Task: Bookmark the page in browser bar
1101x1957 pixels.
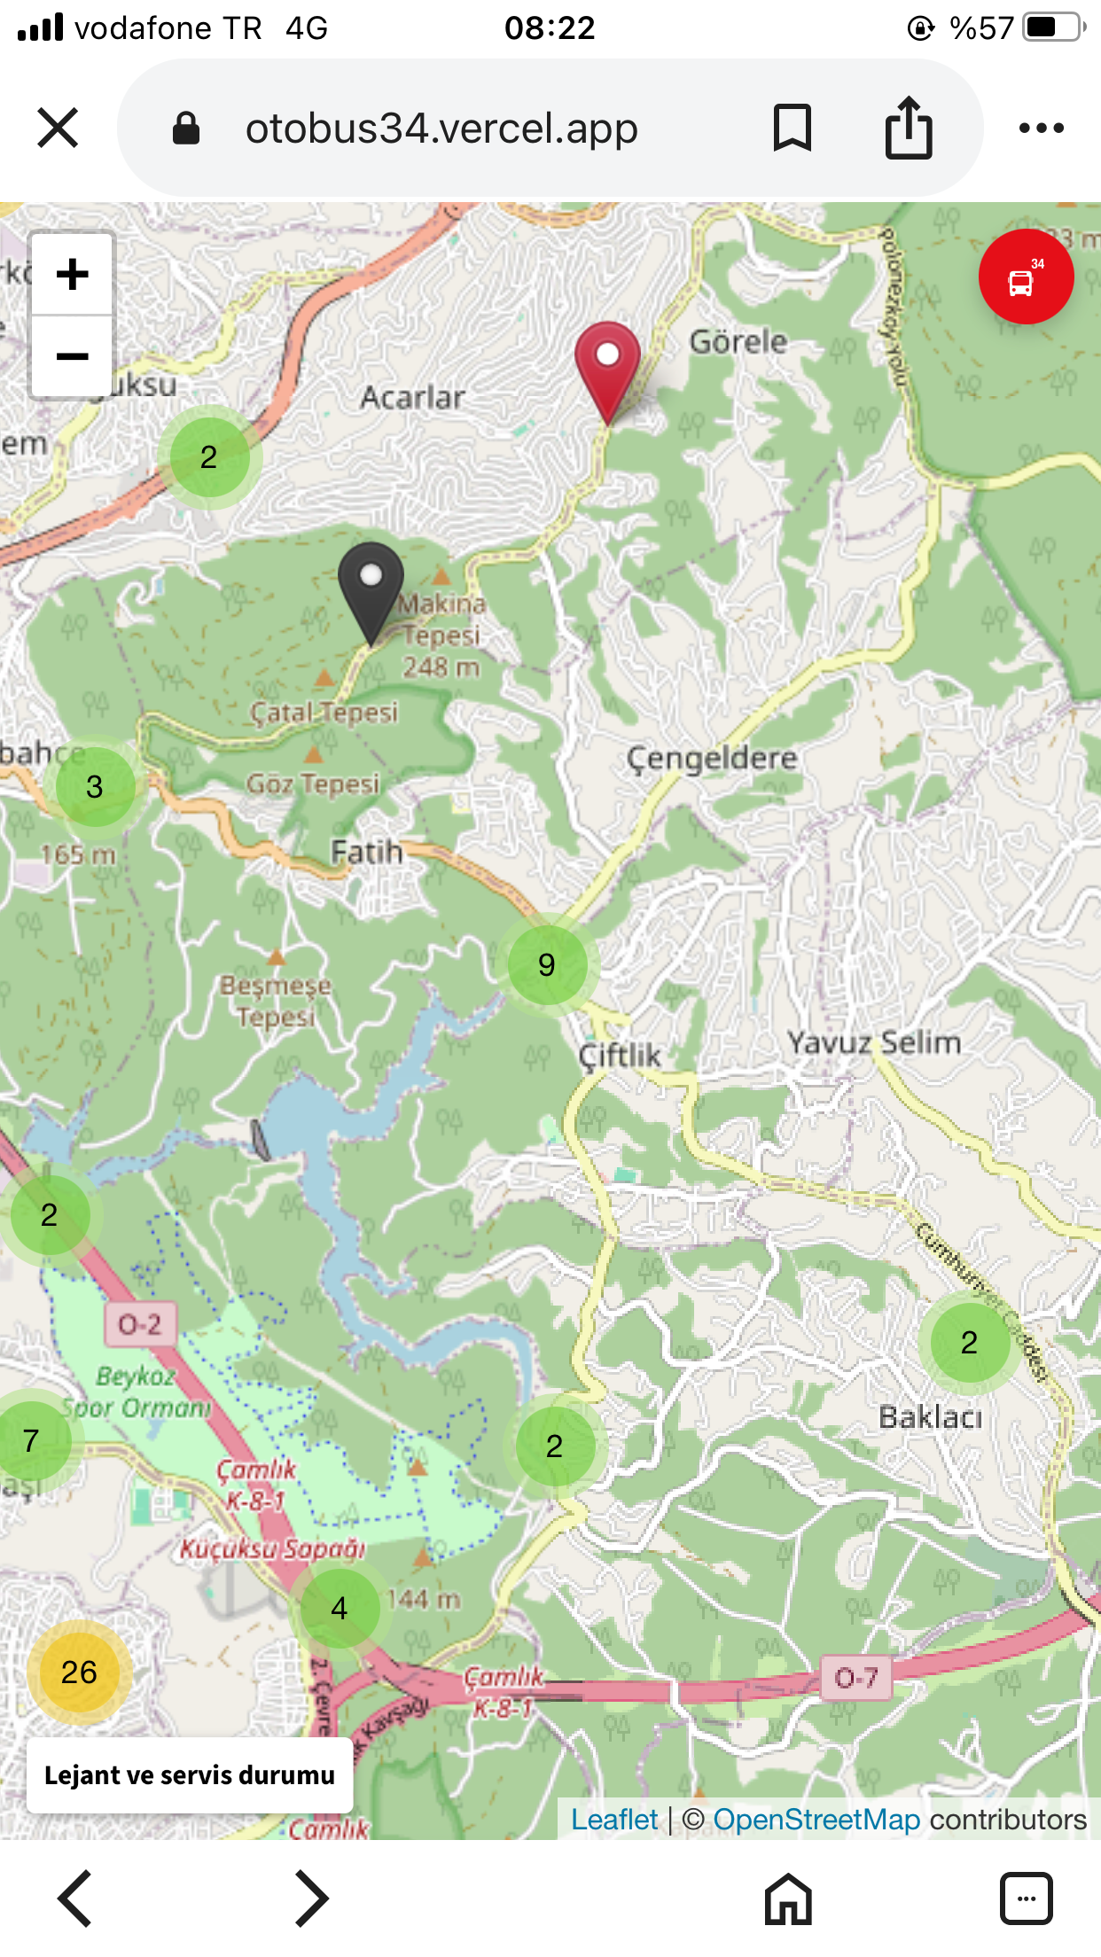Action: coord(792,128)
